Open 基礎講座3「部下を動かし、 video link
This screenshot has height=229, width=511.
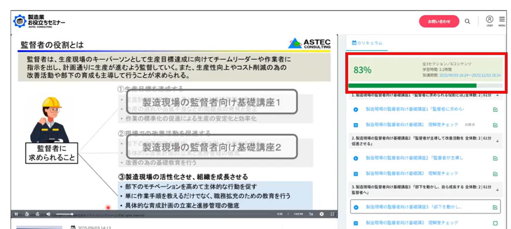[414, 207]
